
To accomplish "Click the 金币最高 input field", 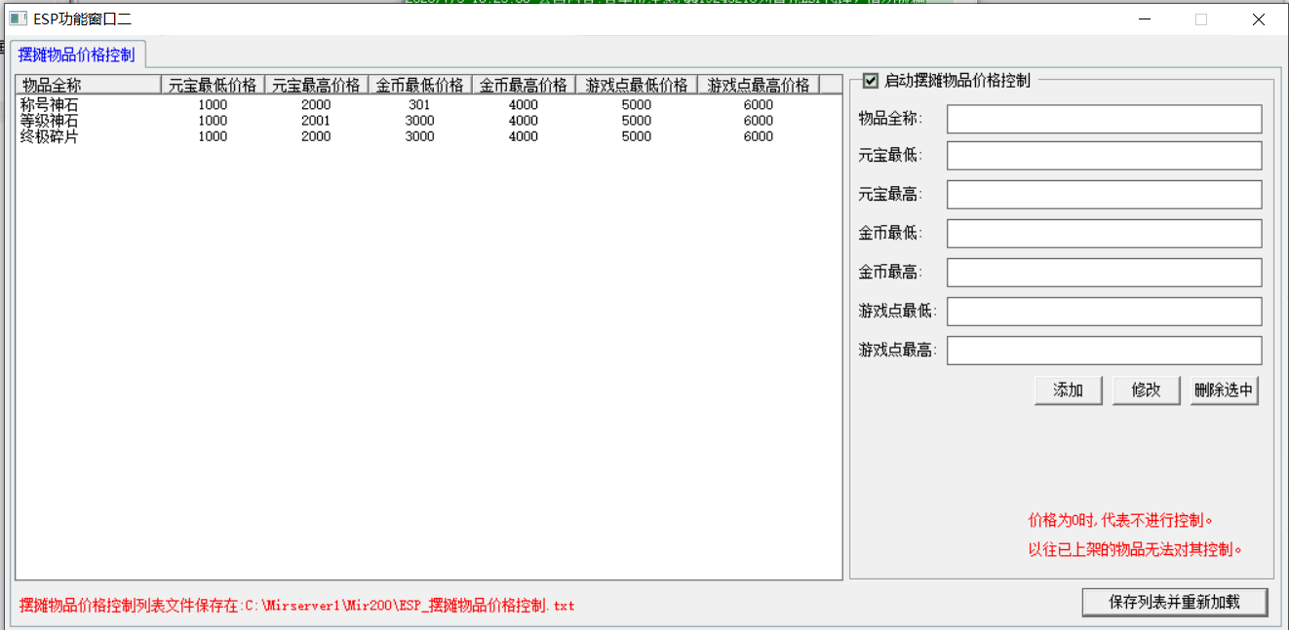I will coord(1104,273).
